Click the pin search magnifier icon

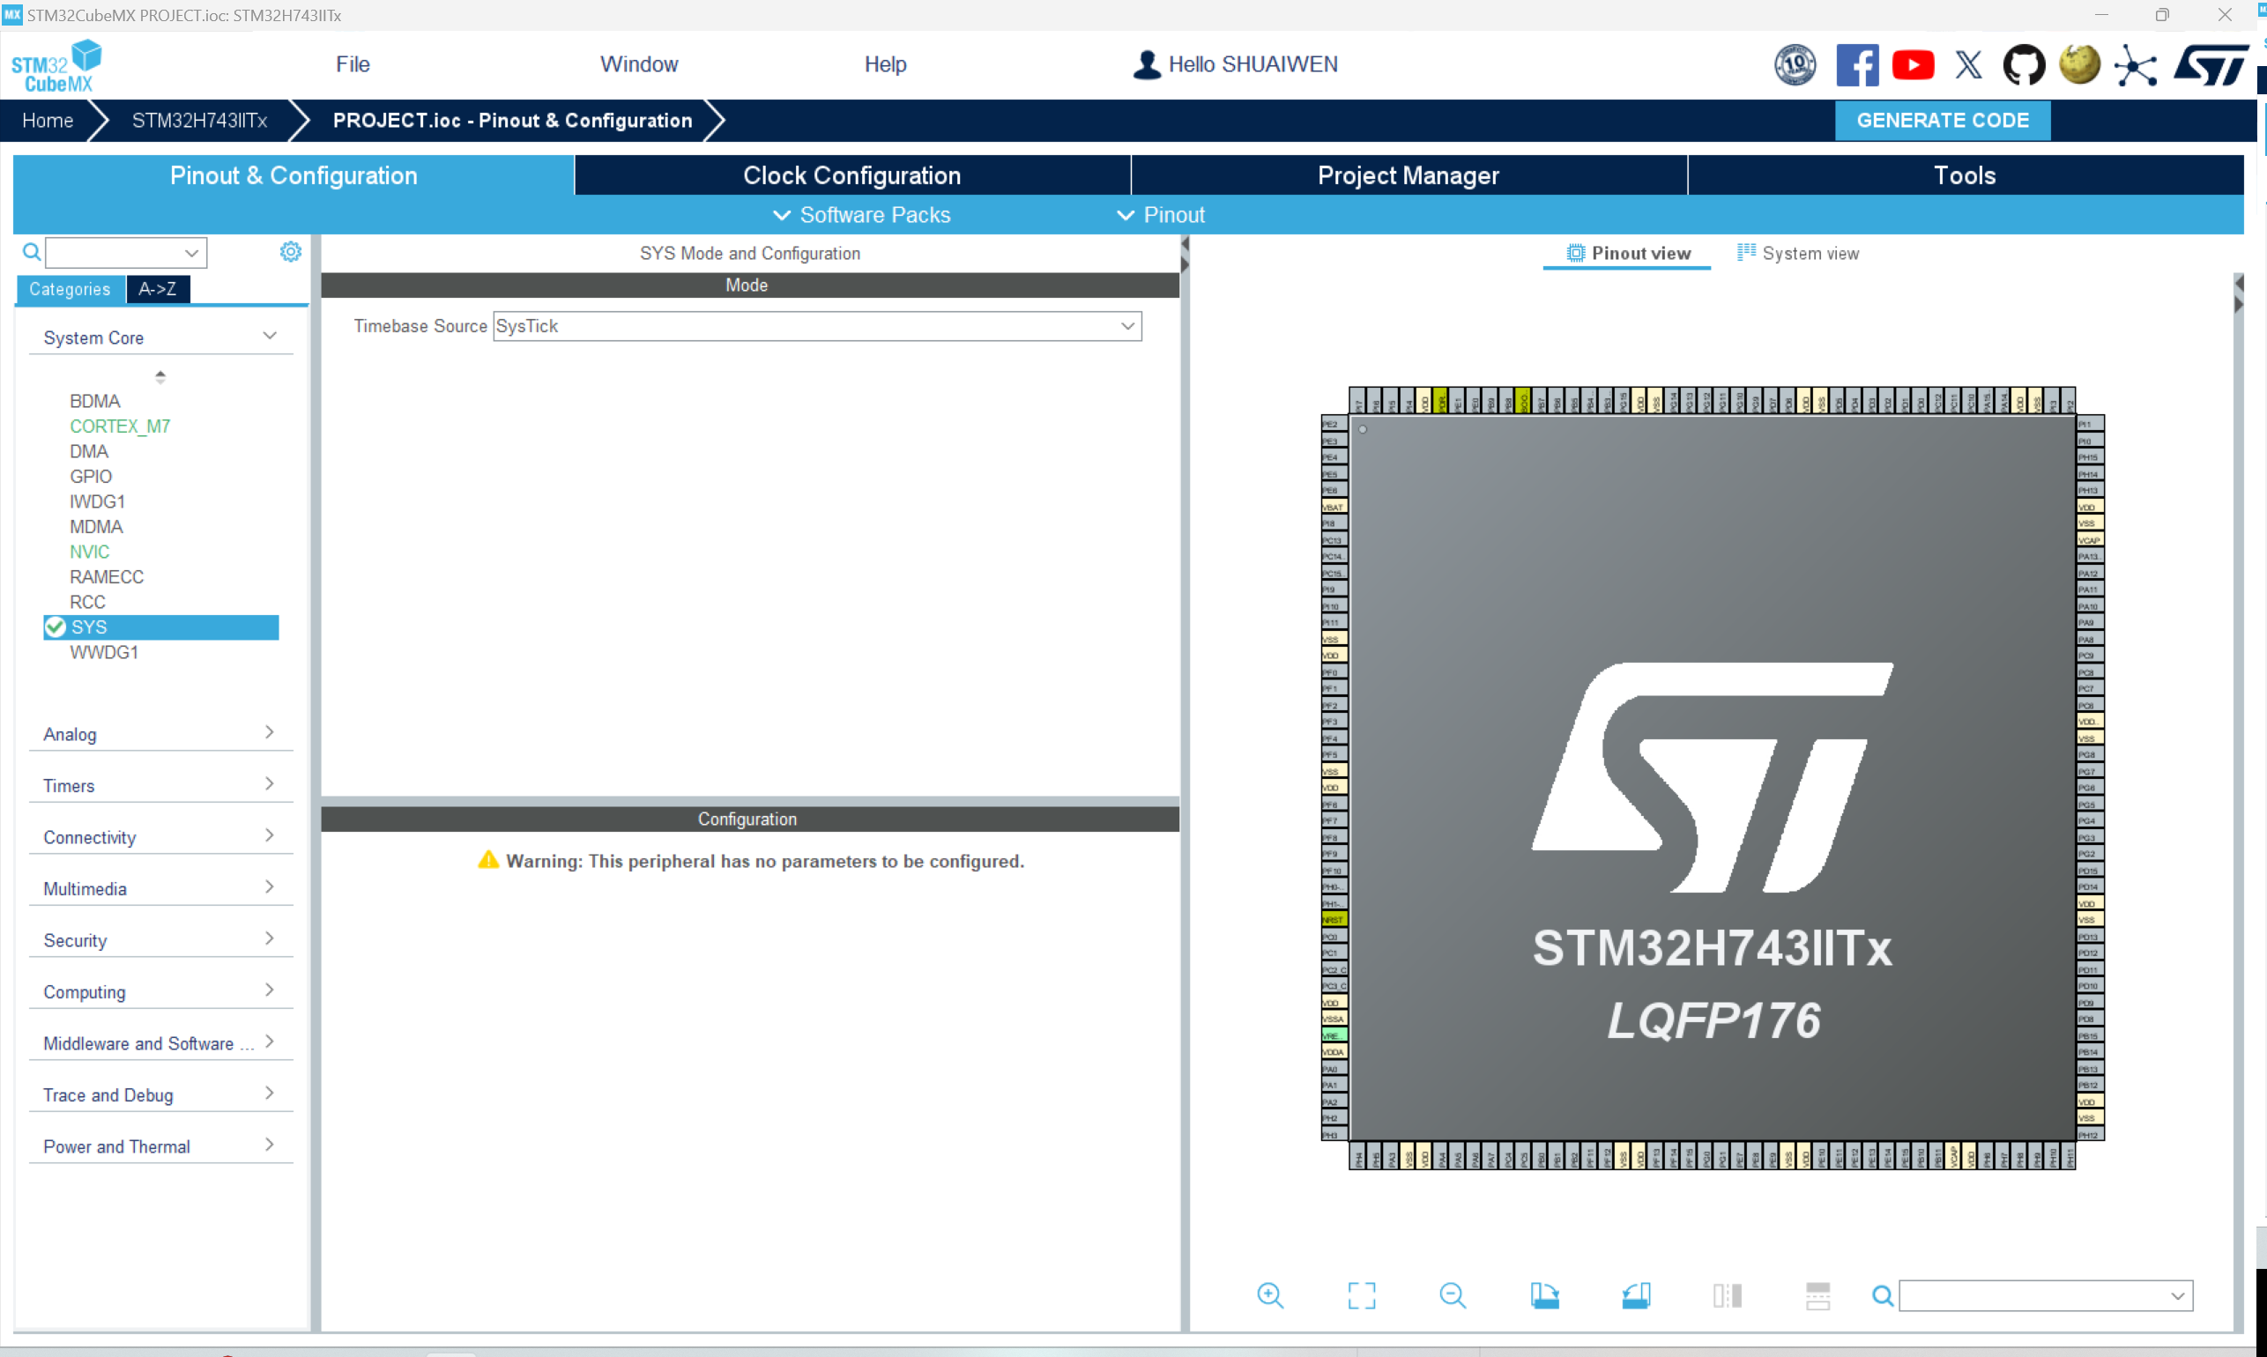point(1882,1294)
